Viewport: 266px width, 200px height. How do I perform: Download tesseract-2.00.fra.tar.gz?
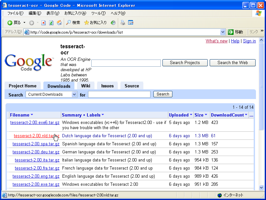pyautogui.click(x=37, y=168)
